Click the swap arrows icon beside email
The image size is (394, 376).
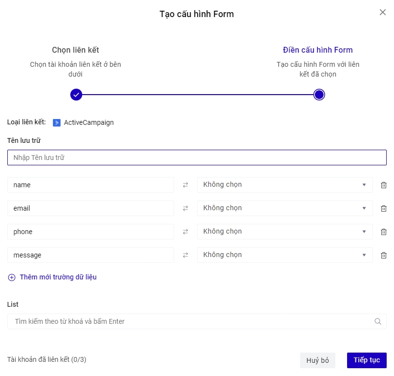[x=185, y=208]
